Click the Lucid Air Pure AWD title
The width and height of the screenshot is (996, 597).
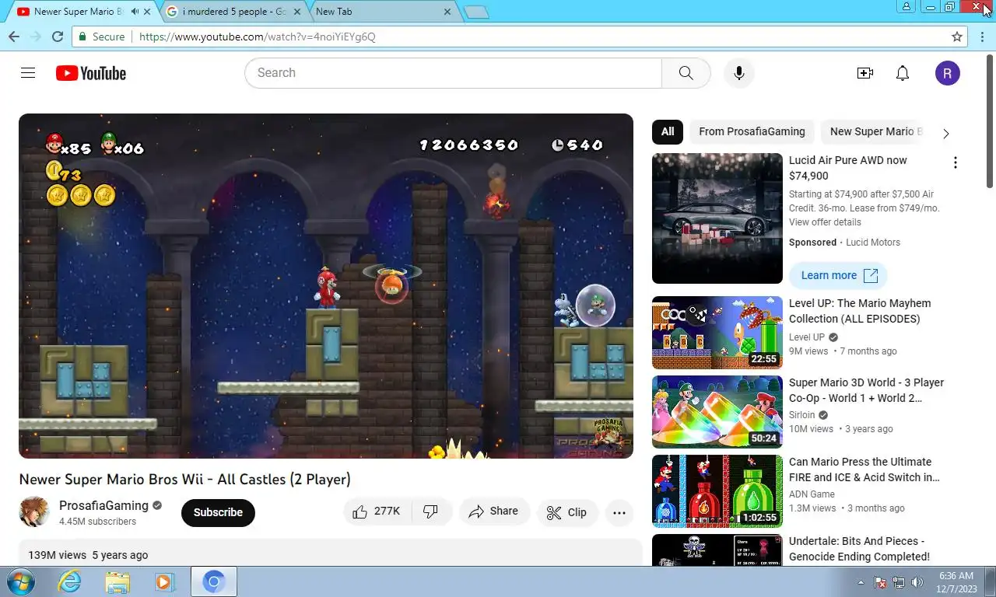coord(848,168)
